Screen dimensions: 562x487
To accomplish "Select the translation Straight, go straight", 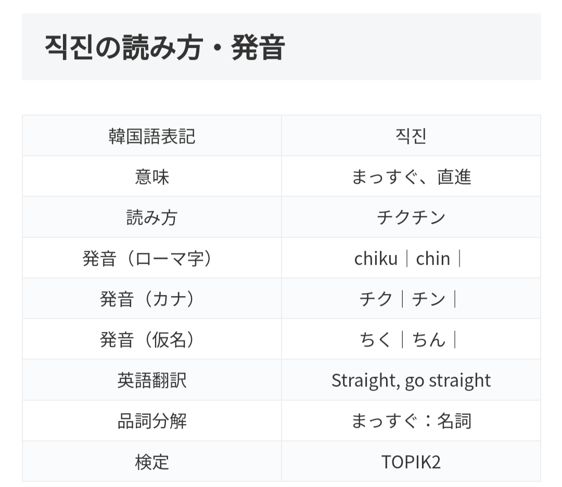I will (411, 380).
